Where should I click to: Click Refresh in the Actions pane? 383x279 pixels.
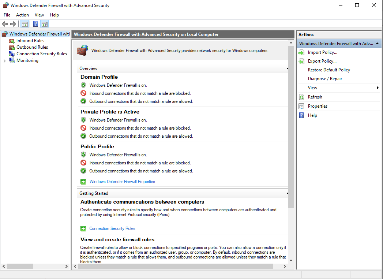click(315, 97)
